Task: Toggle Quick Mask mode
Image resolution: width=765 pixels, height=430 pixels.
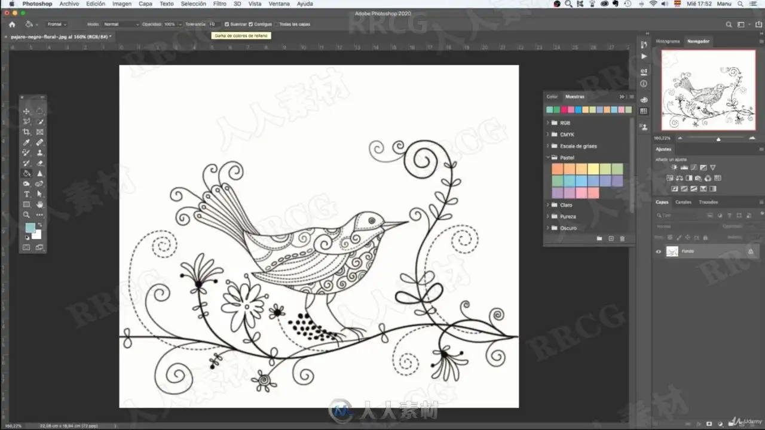Action: (26, 247)
